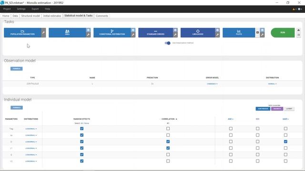
Task: Uncheck the last covariate checkbox for Cl
Action: [285, 142]
